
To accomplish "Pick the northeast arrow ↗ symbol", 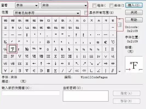I will coord(84,63).
